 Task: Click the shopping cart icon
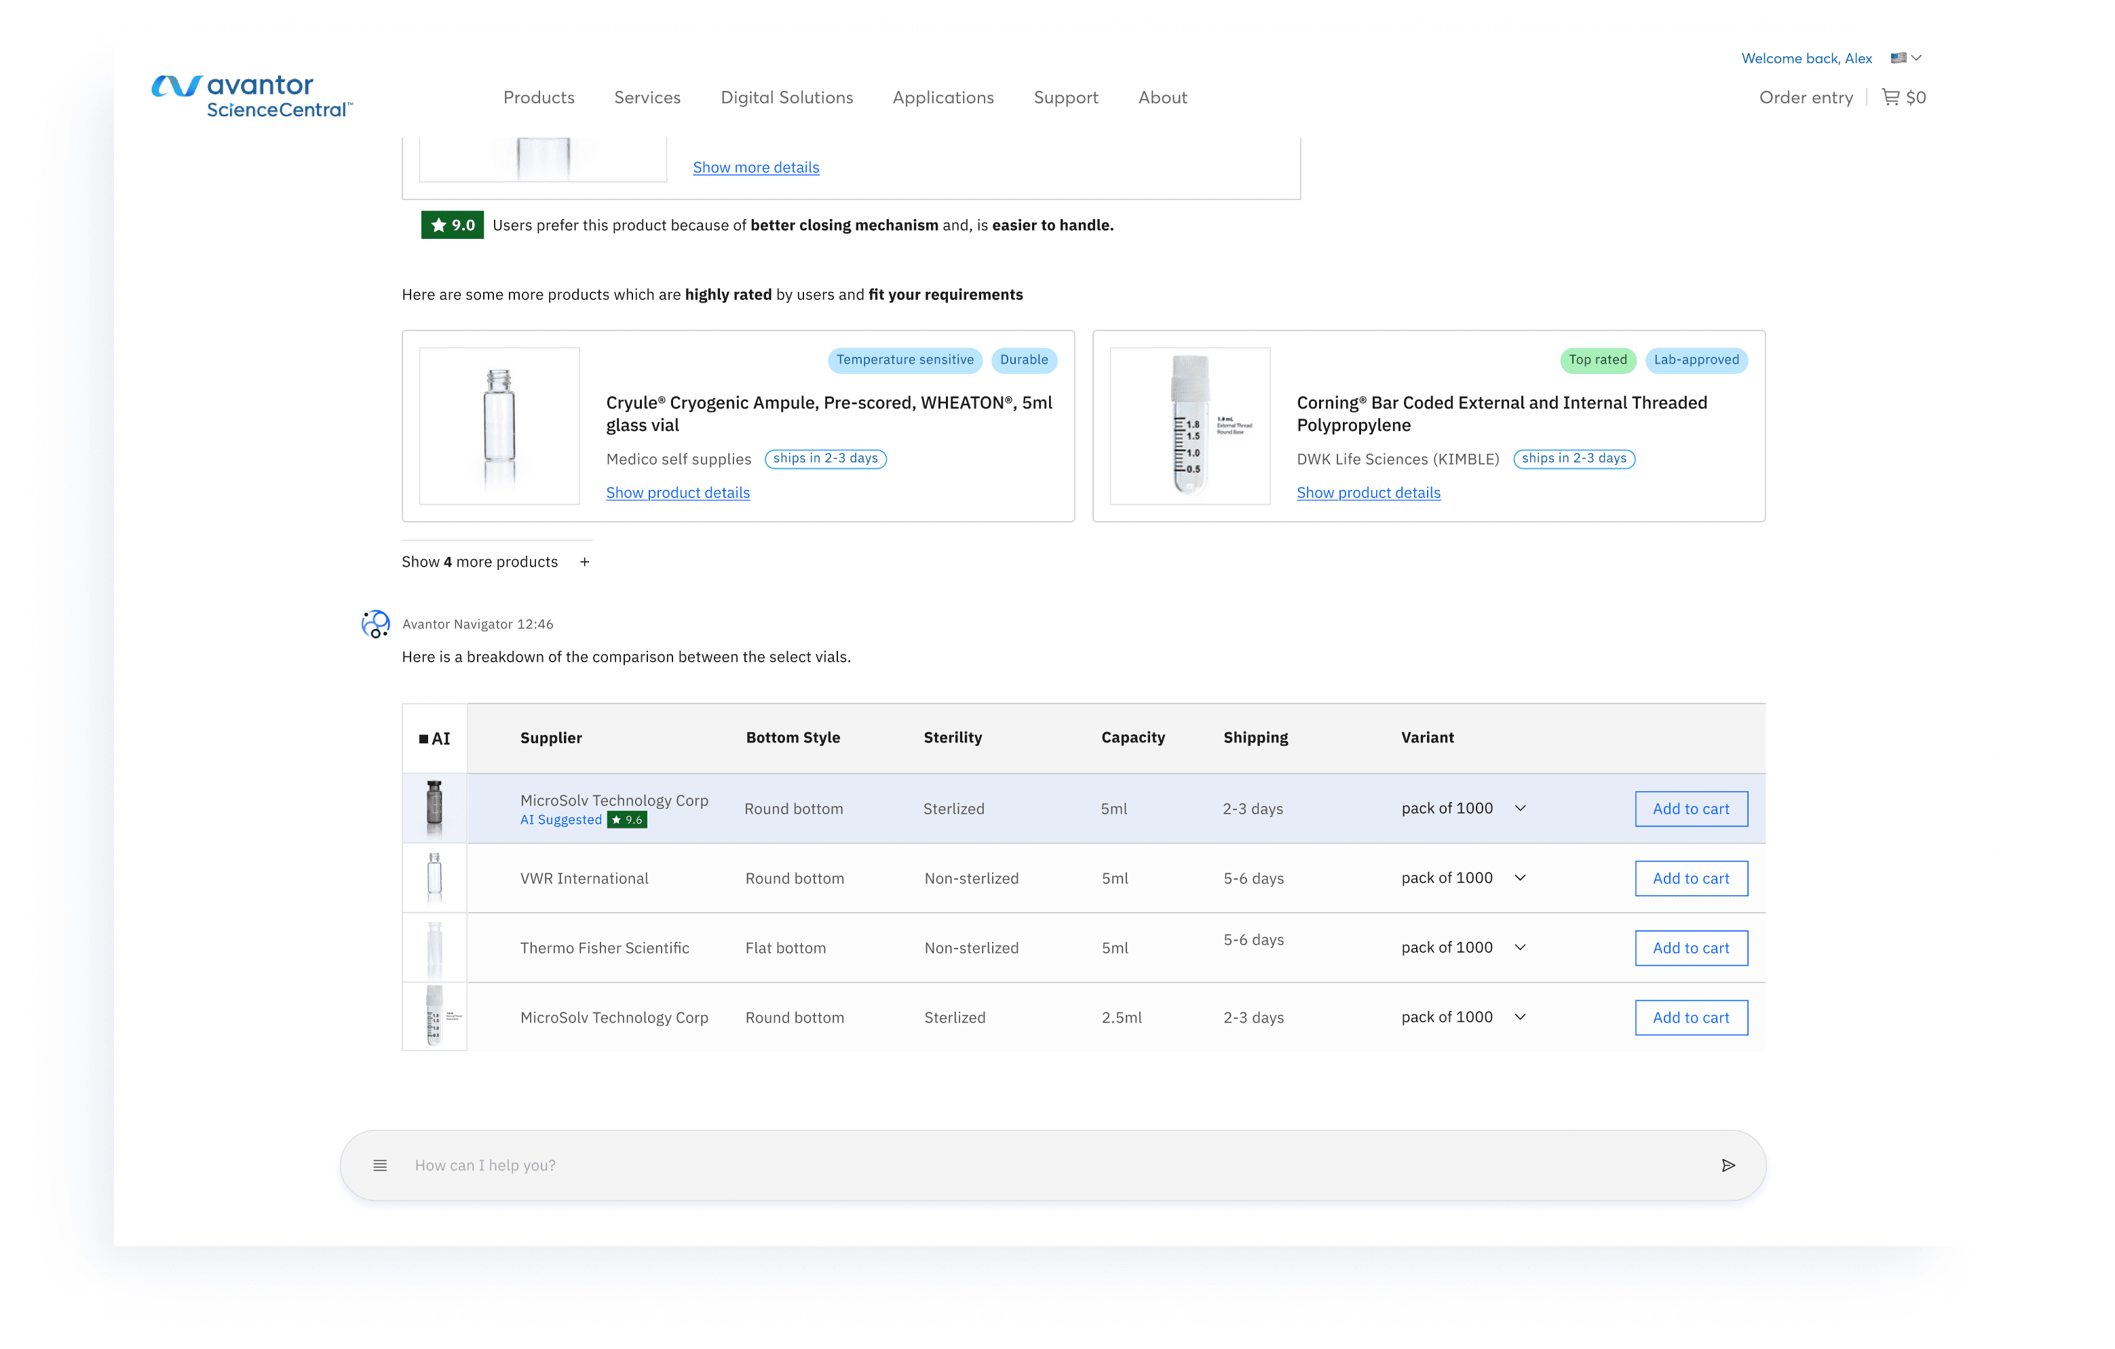coord(1890,96)
